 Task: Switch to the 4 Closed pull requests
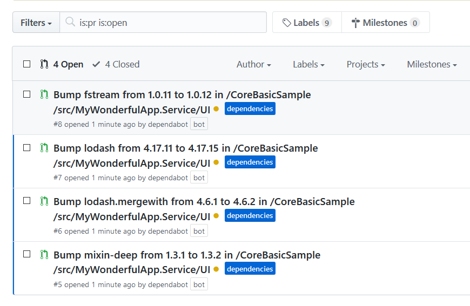[116, 64]
